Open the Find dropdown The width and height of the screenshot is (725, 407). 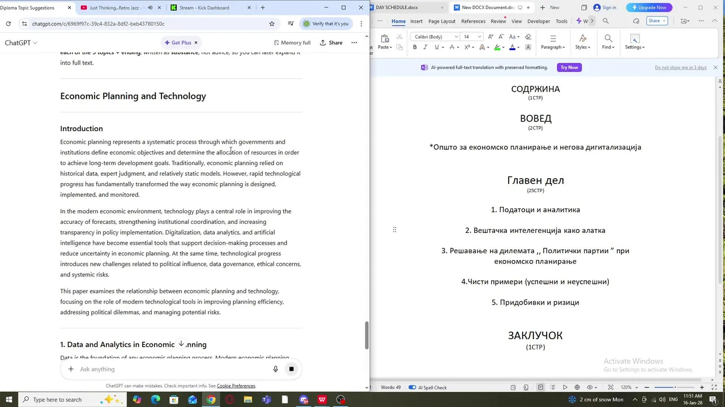608,47
